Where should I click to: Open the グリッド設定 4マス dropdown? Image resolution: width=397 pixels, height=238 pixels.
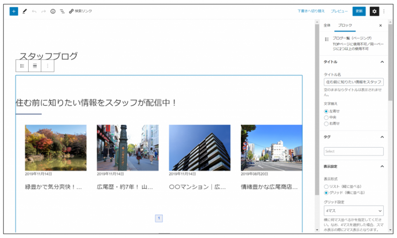coord(354,211)
